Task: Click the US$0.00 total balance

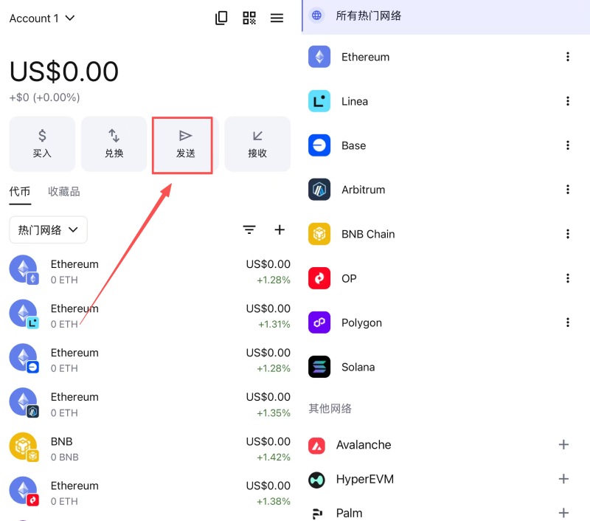Action: (64, 71)
